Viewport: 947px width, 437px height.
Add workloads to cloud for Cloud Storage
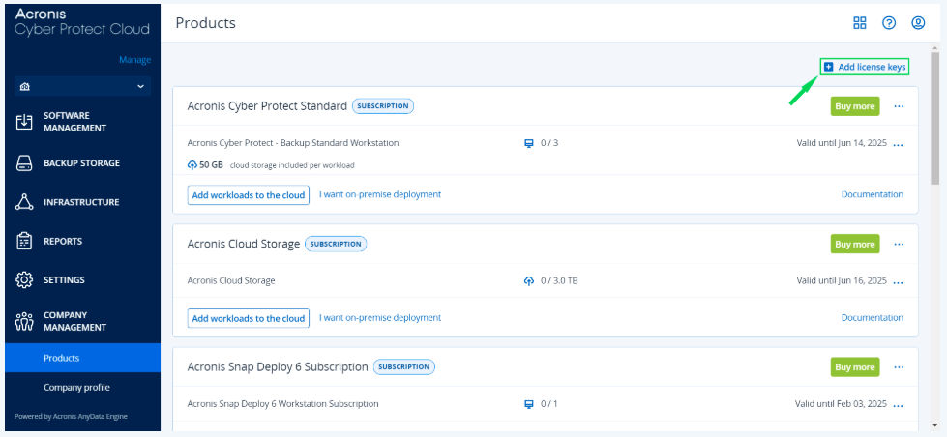click(x=249, y=318)
